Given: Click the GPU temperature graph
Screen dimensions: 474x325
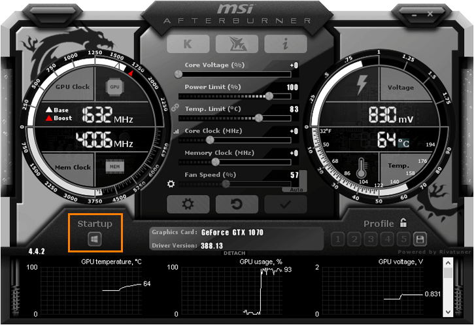Looking at the screenshot, I should pyautogui.click(x=90, y=290).
